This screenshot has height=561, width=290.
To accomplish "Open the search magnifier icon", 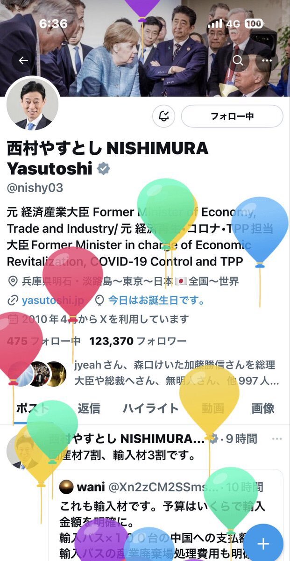I will pos(238,61).
